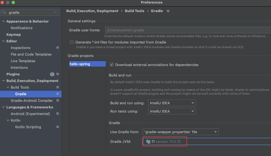
Task: Enable Generate *.iml files for modules checkbox
Action: pyautogui.click(x=72, y=42)
